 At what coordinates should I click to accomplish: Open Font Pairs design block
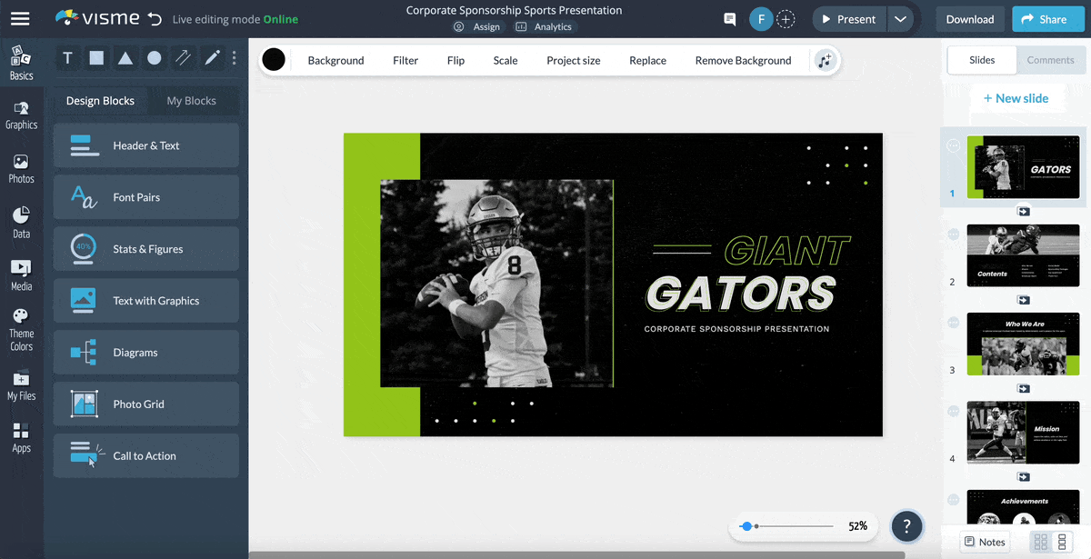click(146, 197)
